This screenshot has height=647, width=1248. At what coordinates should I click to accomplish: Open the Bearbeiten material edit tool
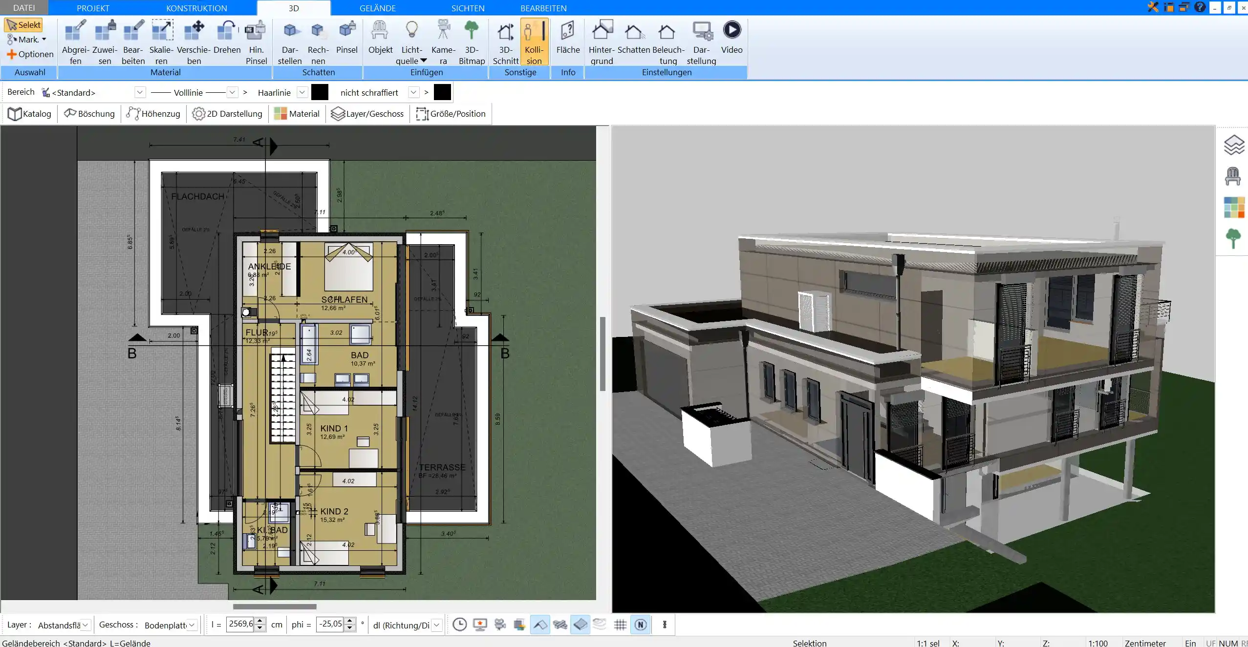click(x=133, y=42)
